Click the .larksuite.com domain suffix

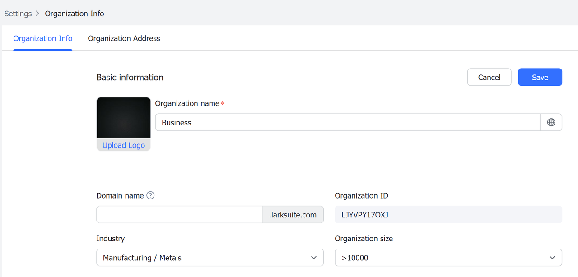[x=293, y=215]
